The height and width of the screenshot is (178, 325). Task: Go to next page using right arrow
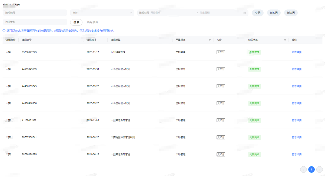tap(319, 169)
